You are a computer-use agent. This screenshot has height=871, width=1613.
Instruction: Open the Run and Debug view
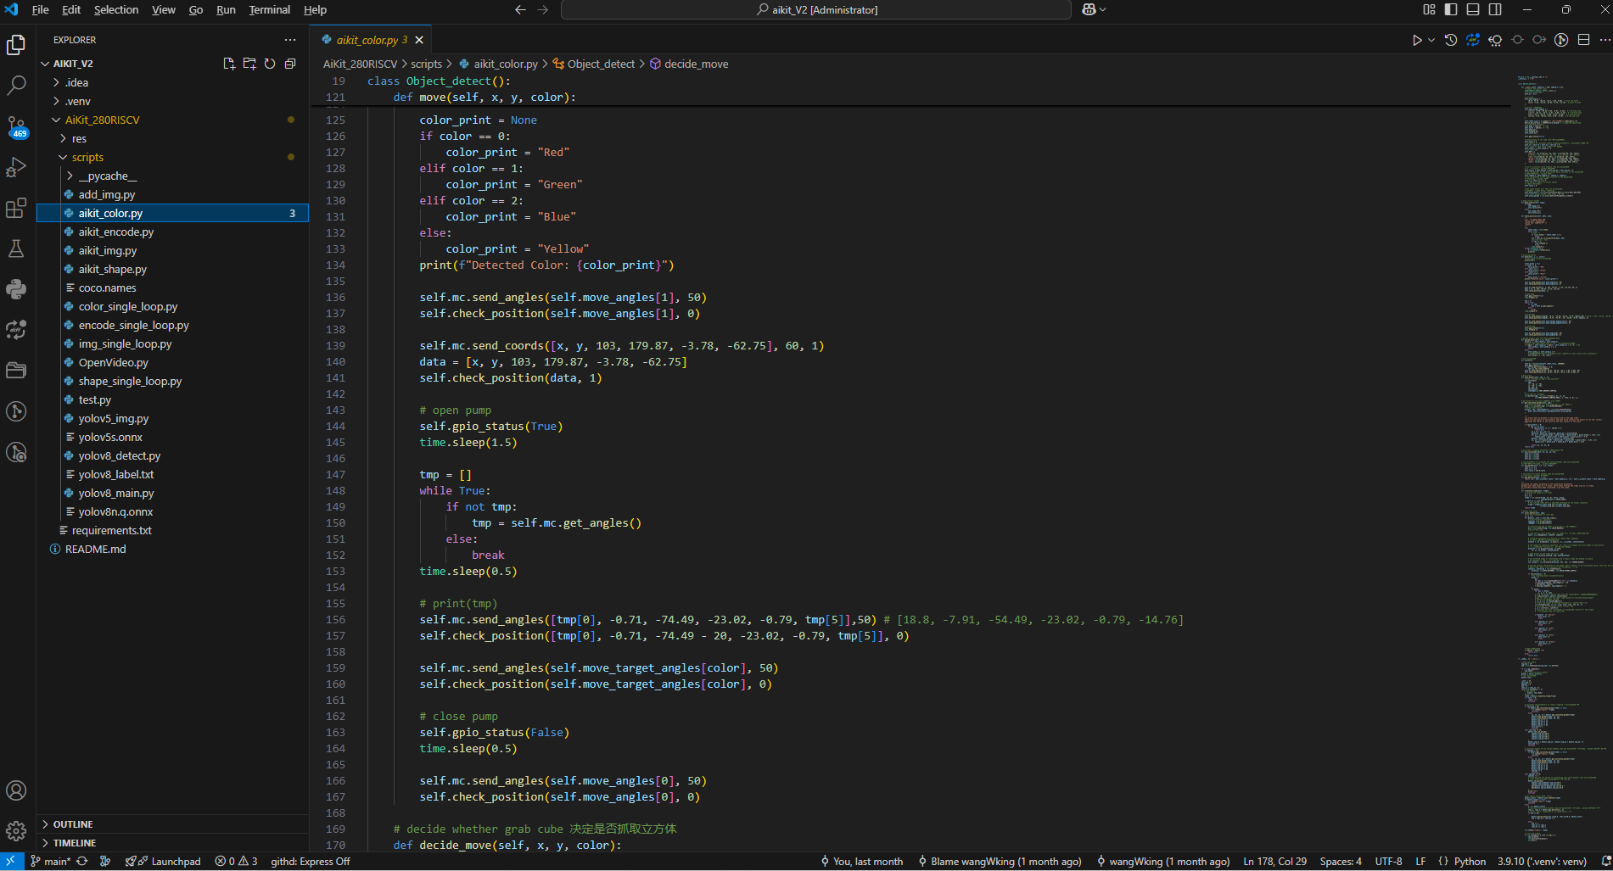coord(16,167)
